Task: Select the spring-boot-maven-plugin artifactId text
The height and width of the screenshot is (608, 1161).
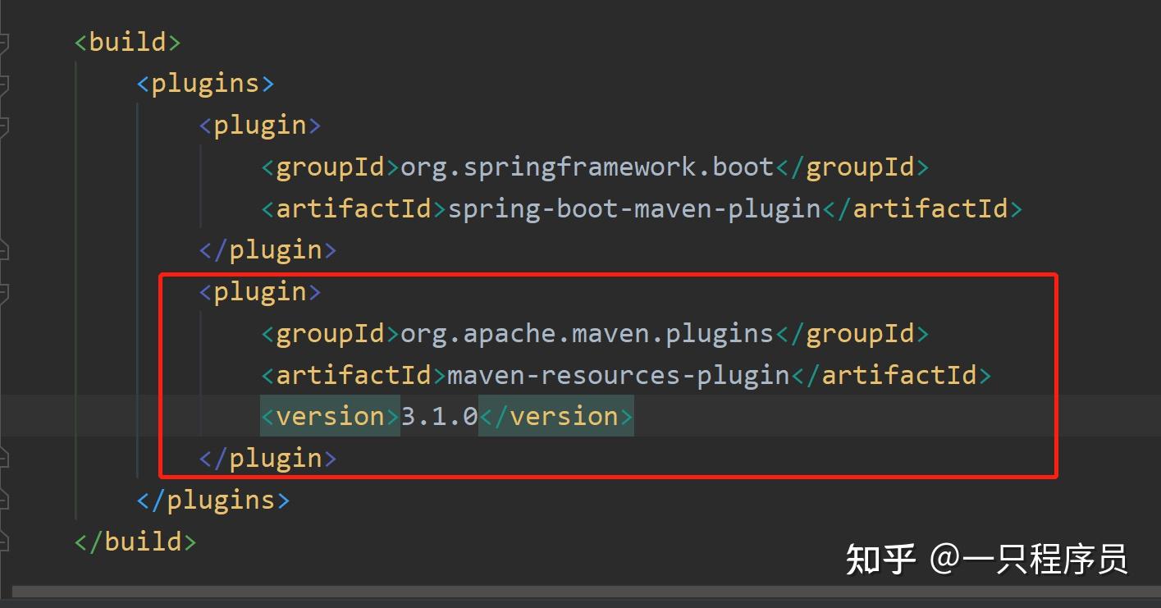Action: pos(632,208)
